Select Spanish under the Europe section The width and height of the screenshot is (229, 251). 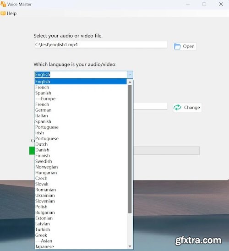point(81,121)
